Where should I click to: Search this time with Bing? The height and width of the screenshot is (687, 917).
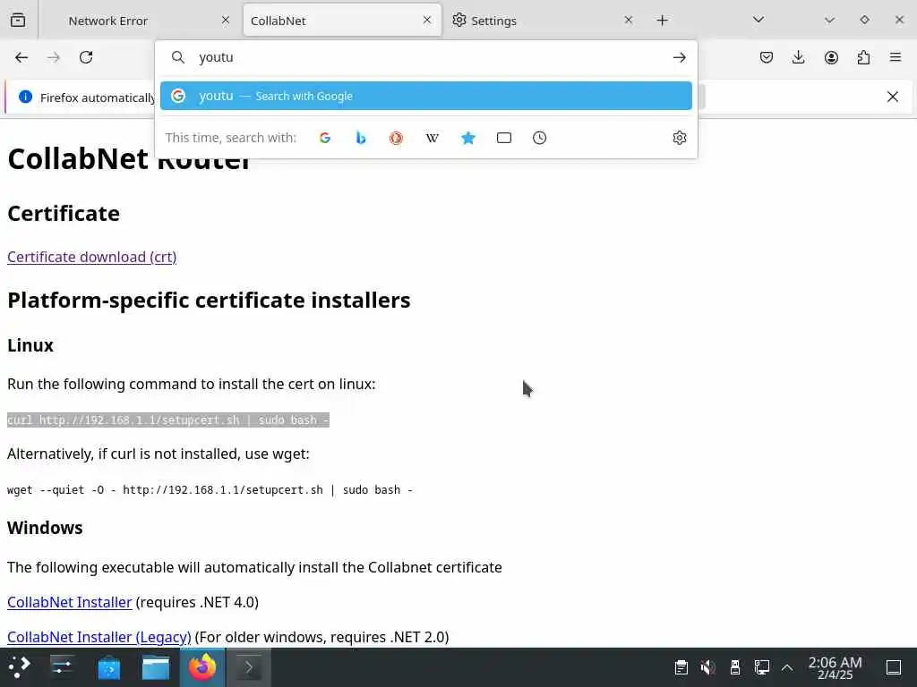pos(361,138)
